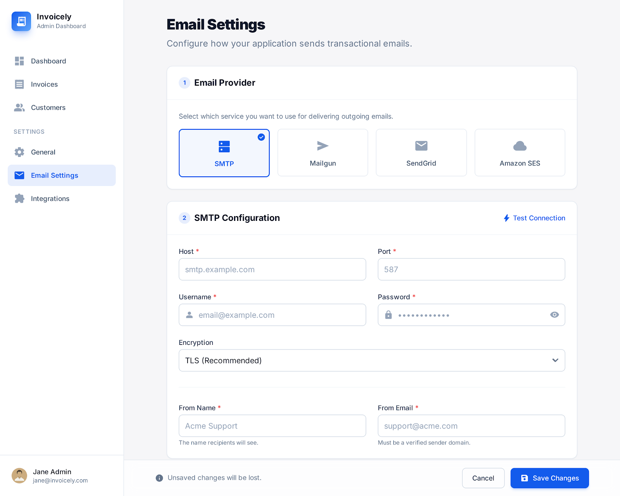The width and height of the screenshot is (620, 496).
Task: Choose Mailgun as the email provider
Action: (322, 153)
